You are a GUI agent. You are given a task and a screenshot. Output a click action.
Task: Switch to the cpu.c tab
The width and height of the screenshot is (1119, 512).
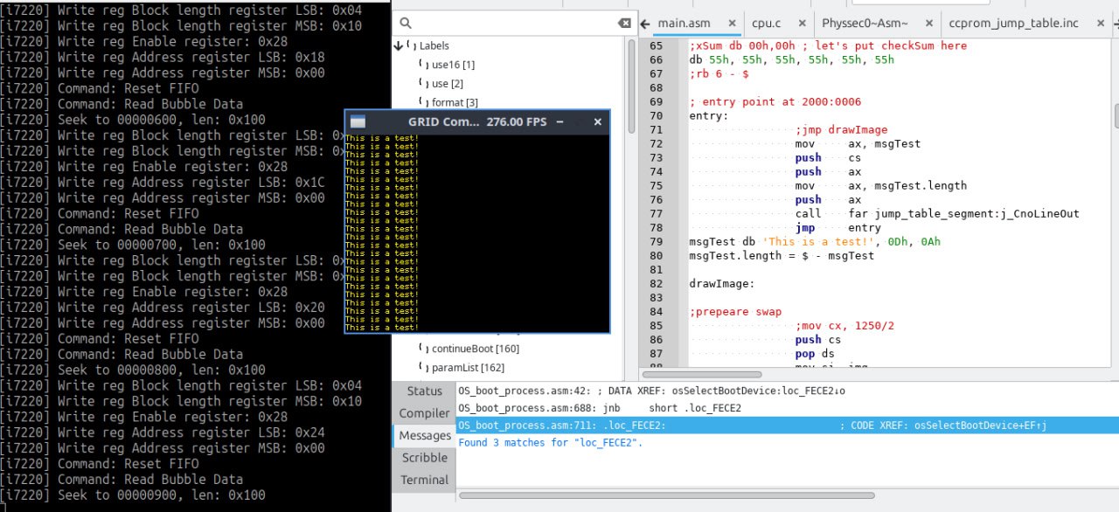click(766, 24)
